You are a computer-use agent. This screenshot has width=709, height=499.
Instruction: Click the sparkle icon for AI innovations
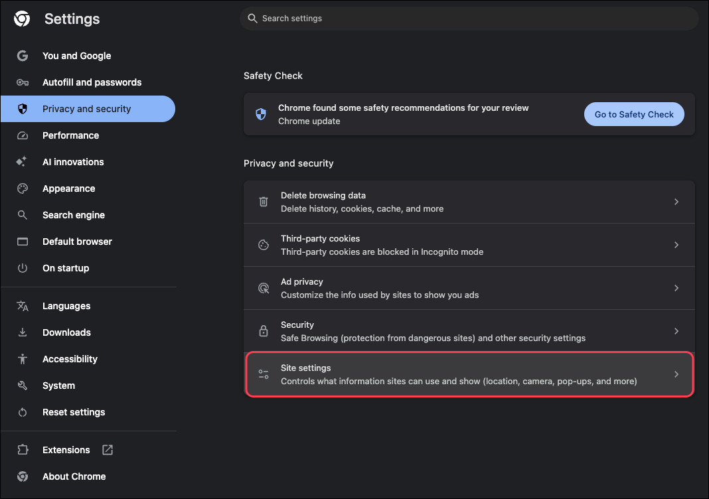click(x=22, y=162)
